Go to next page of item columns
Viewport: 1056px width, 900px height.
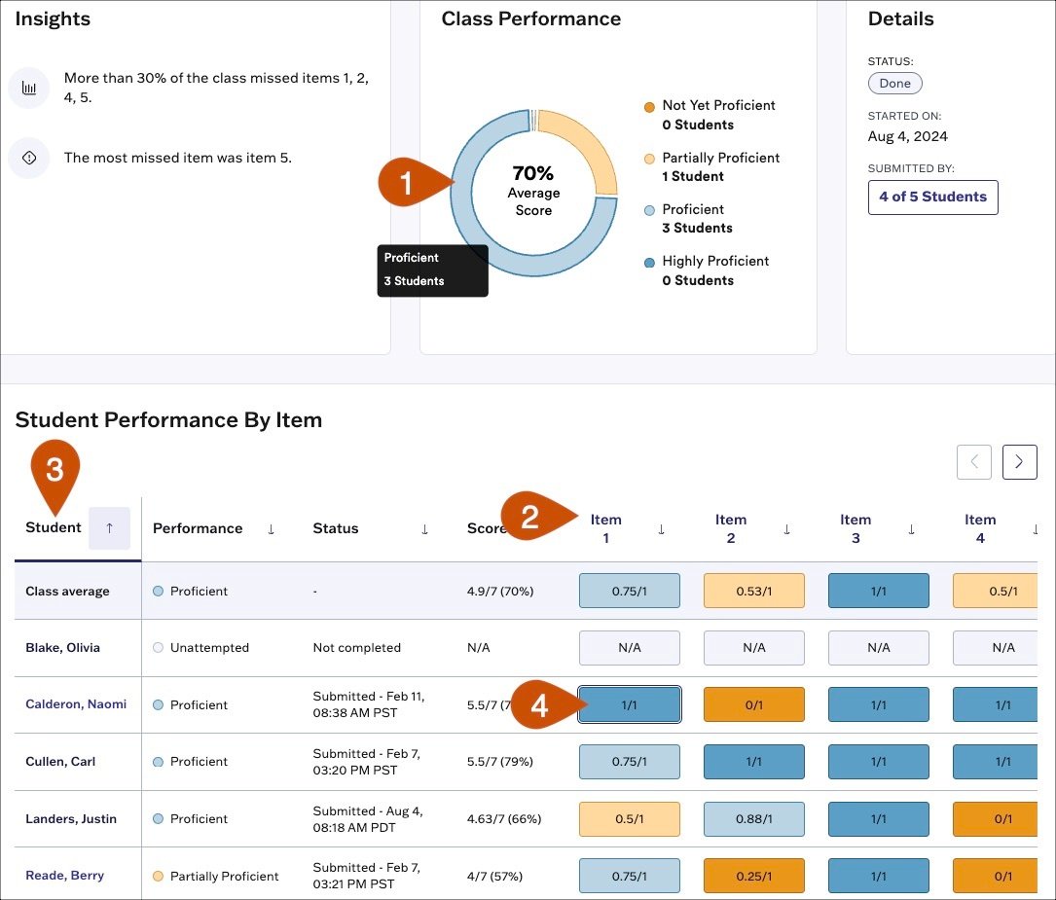pyautogui.click(x=1019, y=462)
